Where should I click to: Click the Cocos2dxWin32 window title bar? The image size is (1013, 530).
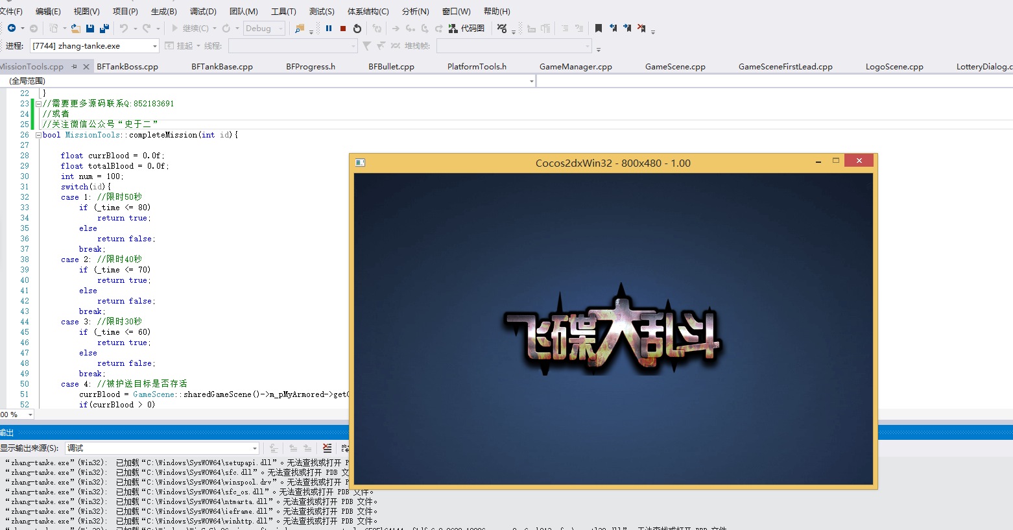613,163
